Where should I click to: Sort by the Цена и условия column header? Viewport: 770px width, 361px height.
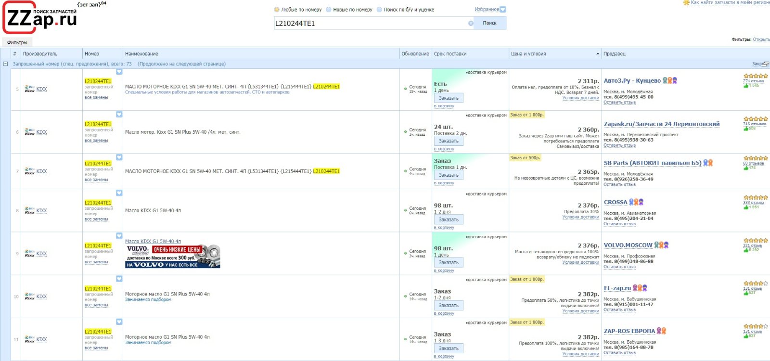tap(555, 53)
